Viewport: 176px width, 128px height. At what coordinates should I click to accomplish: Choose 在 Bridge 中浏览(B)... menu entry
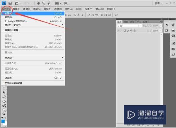pos(33,21)
